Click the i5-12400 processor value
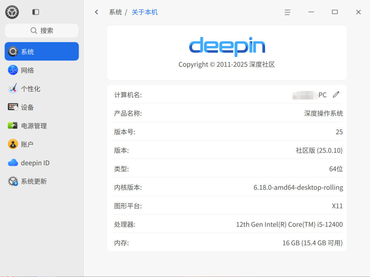The height and width of the screenshot is (277, 370). (x=289, y=224)
